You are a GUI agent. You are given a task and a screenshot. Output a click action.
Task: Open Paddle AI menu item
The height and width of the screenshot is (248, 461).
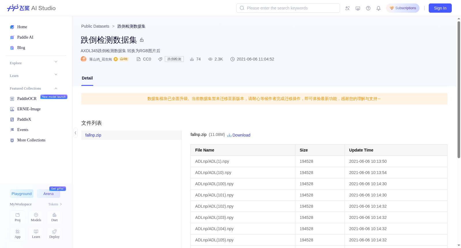tap(25, 37)
